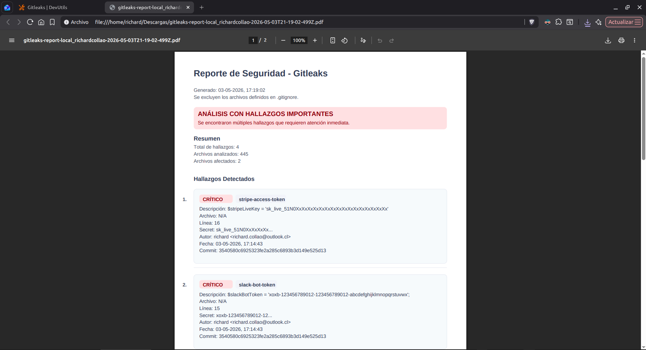Go forward using the browser forward arrow
Image resolution: width=646 pixels, height=350 pixels.
tap(19, 22)
